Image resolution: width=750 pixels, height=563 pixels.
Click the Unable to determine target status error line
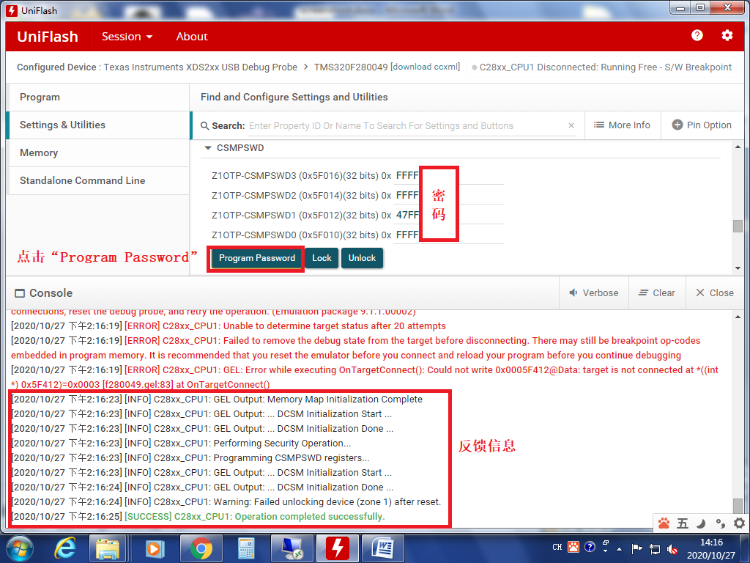229,326
